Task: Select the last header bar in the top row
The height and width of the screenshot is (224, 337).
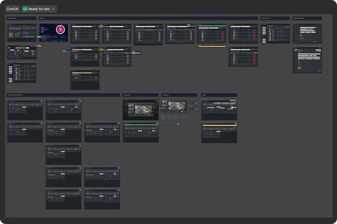Action: pos(307,18)
